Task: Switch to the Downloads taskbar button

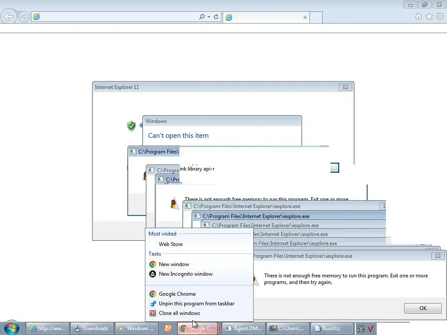Action: [x=92, y=328]
